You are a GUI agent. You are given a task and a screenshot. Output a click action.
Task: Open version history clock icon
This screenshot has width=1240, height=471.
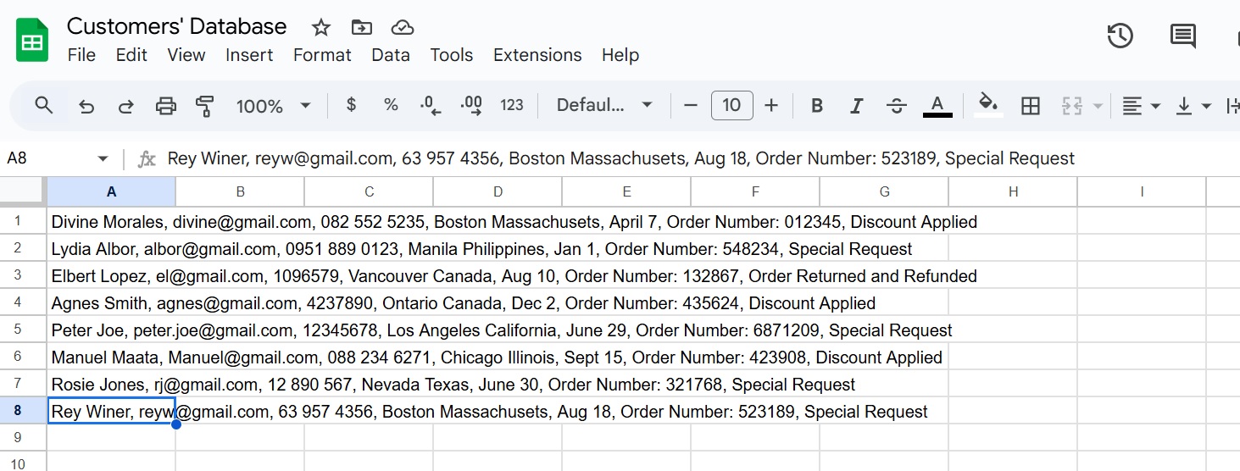point(1120,36)
